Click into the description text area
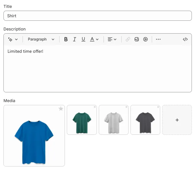The width and height of the screenshot is (195, 169). (97, 68)
